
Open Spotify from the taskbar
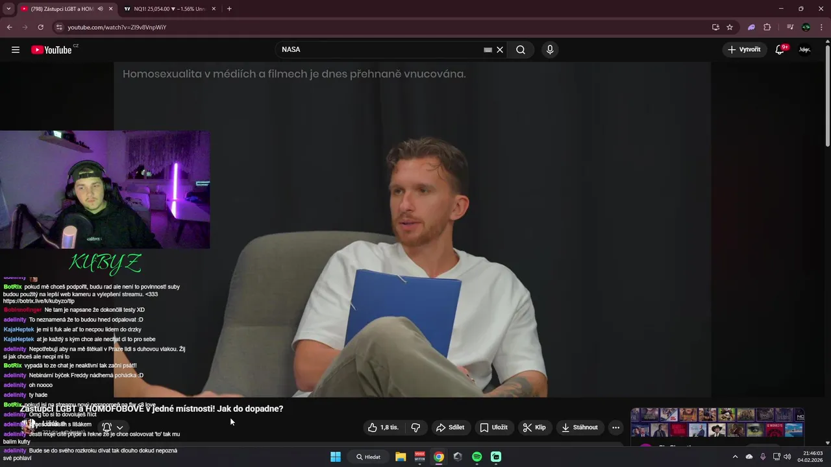pos(477,457)
